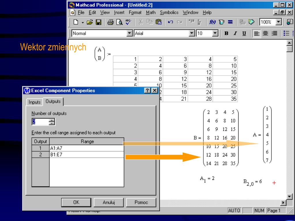Select Align Center formatting
The width and height of the screenshot is (295, 221).
tap(265, 33)
